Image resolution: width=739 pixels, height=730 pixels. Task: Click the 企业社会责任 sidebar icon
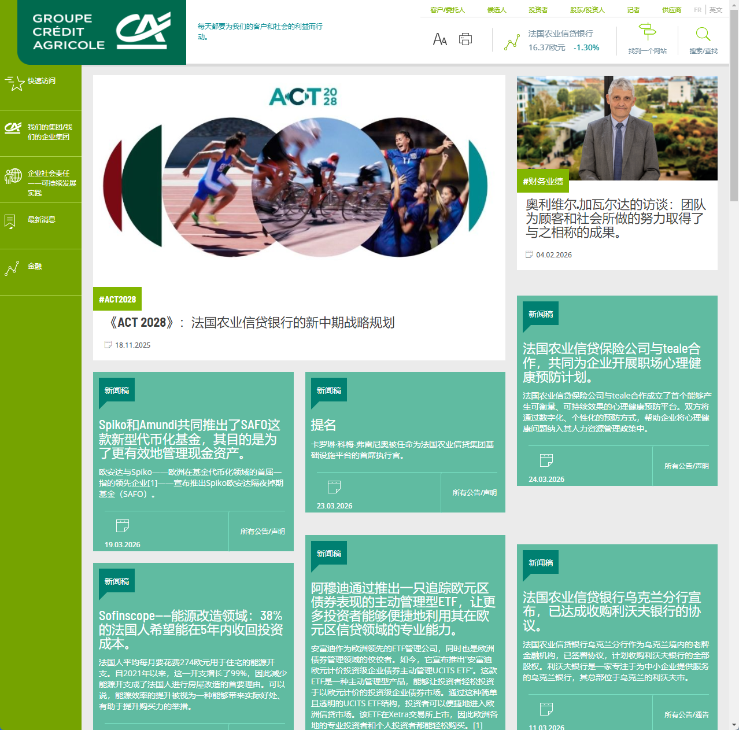(13, 175)
